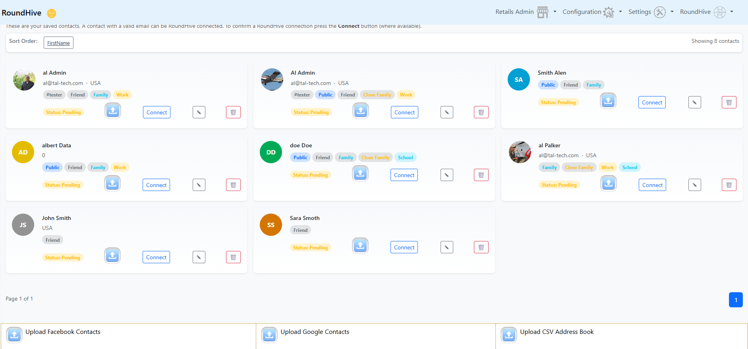Image resolution: width=748 pixels, height=349 pixels.
Task: Connect with the al Palker contact
Action: pyautogui.click(x=652, y=185)
